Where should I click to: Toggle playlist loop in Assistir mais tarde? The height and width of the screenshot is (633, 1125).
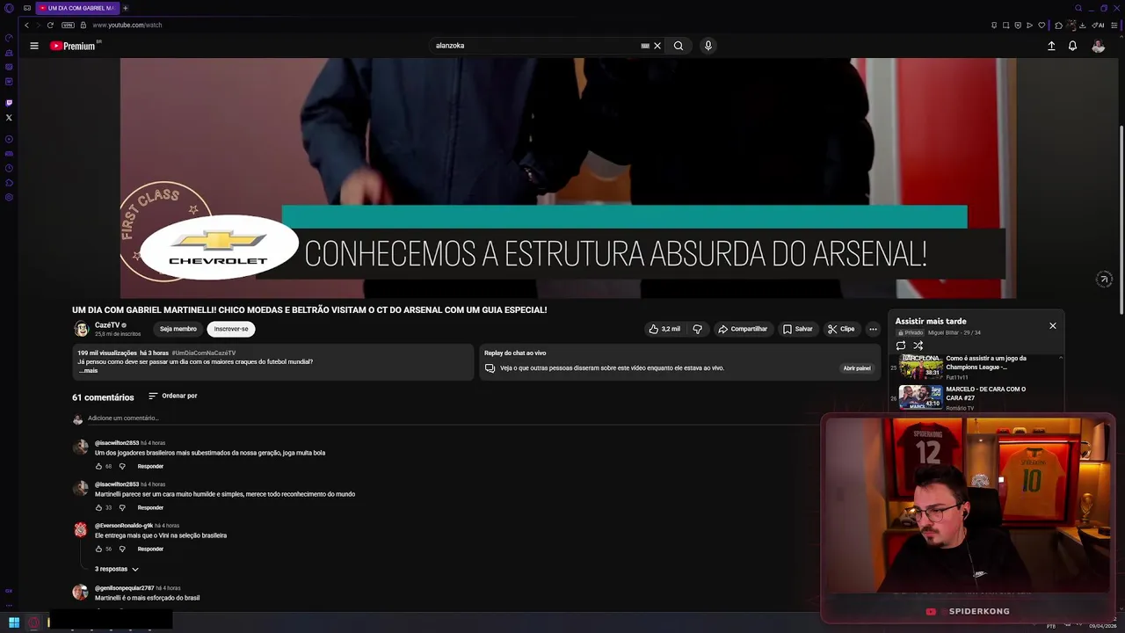click(901, 346)
